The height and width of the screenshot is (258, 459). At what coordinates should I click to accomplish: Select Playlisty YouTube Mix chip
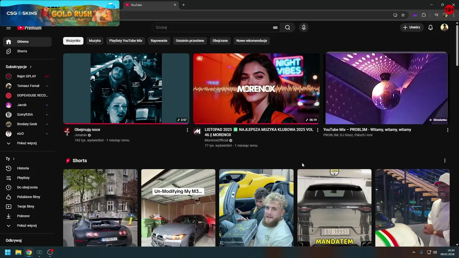click(x=126, y=41)
